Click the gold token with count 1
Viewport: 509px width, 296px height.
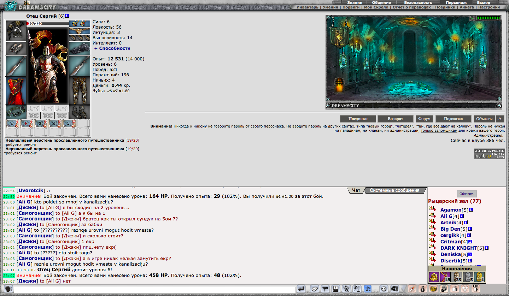[479, 277]
